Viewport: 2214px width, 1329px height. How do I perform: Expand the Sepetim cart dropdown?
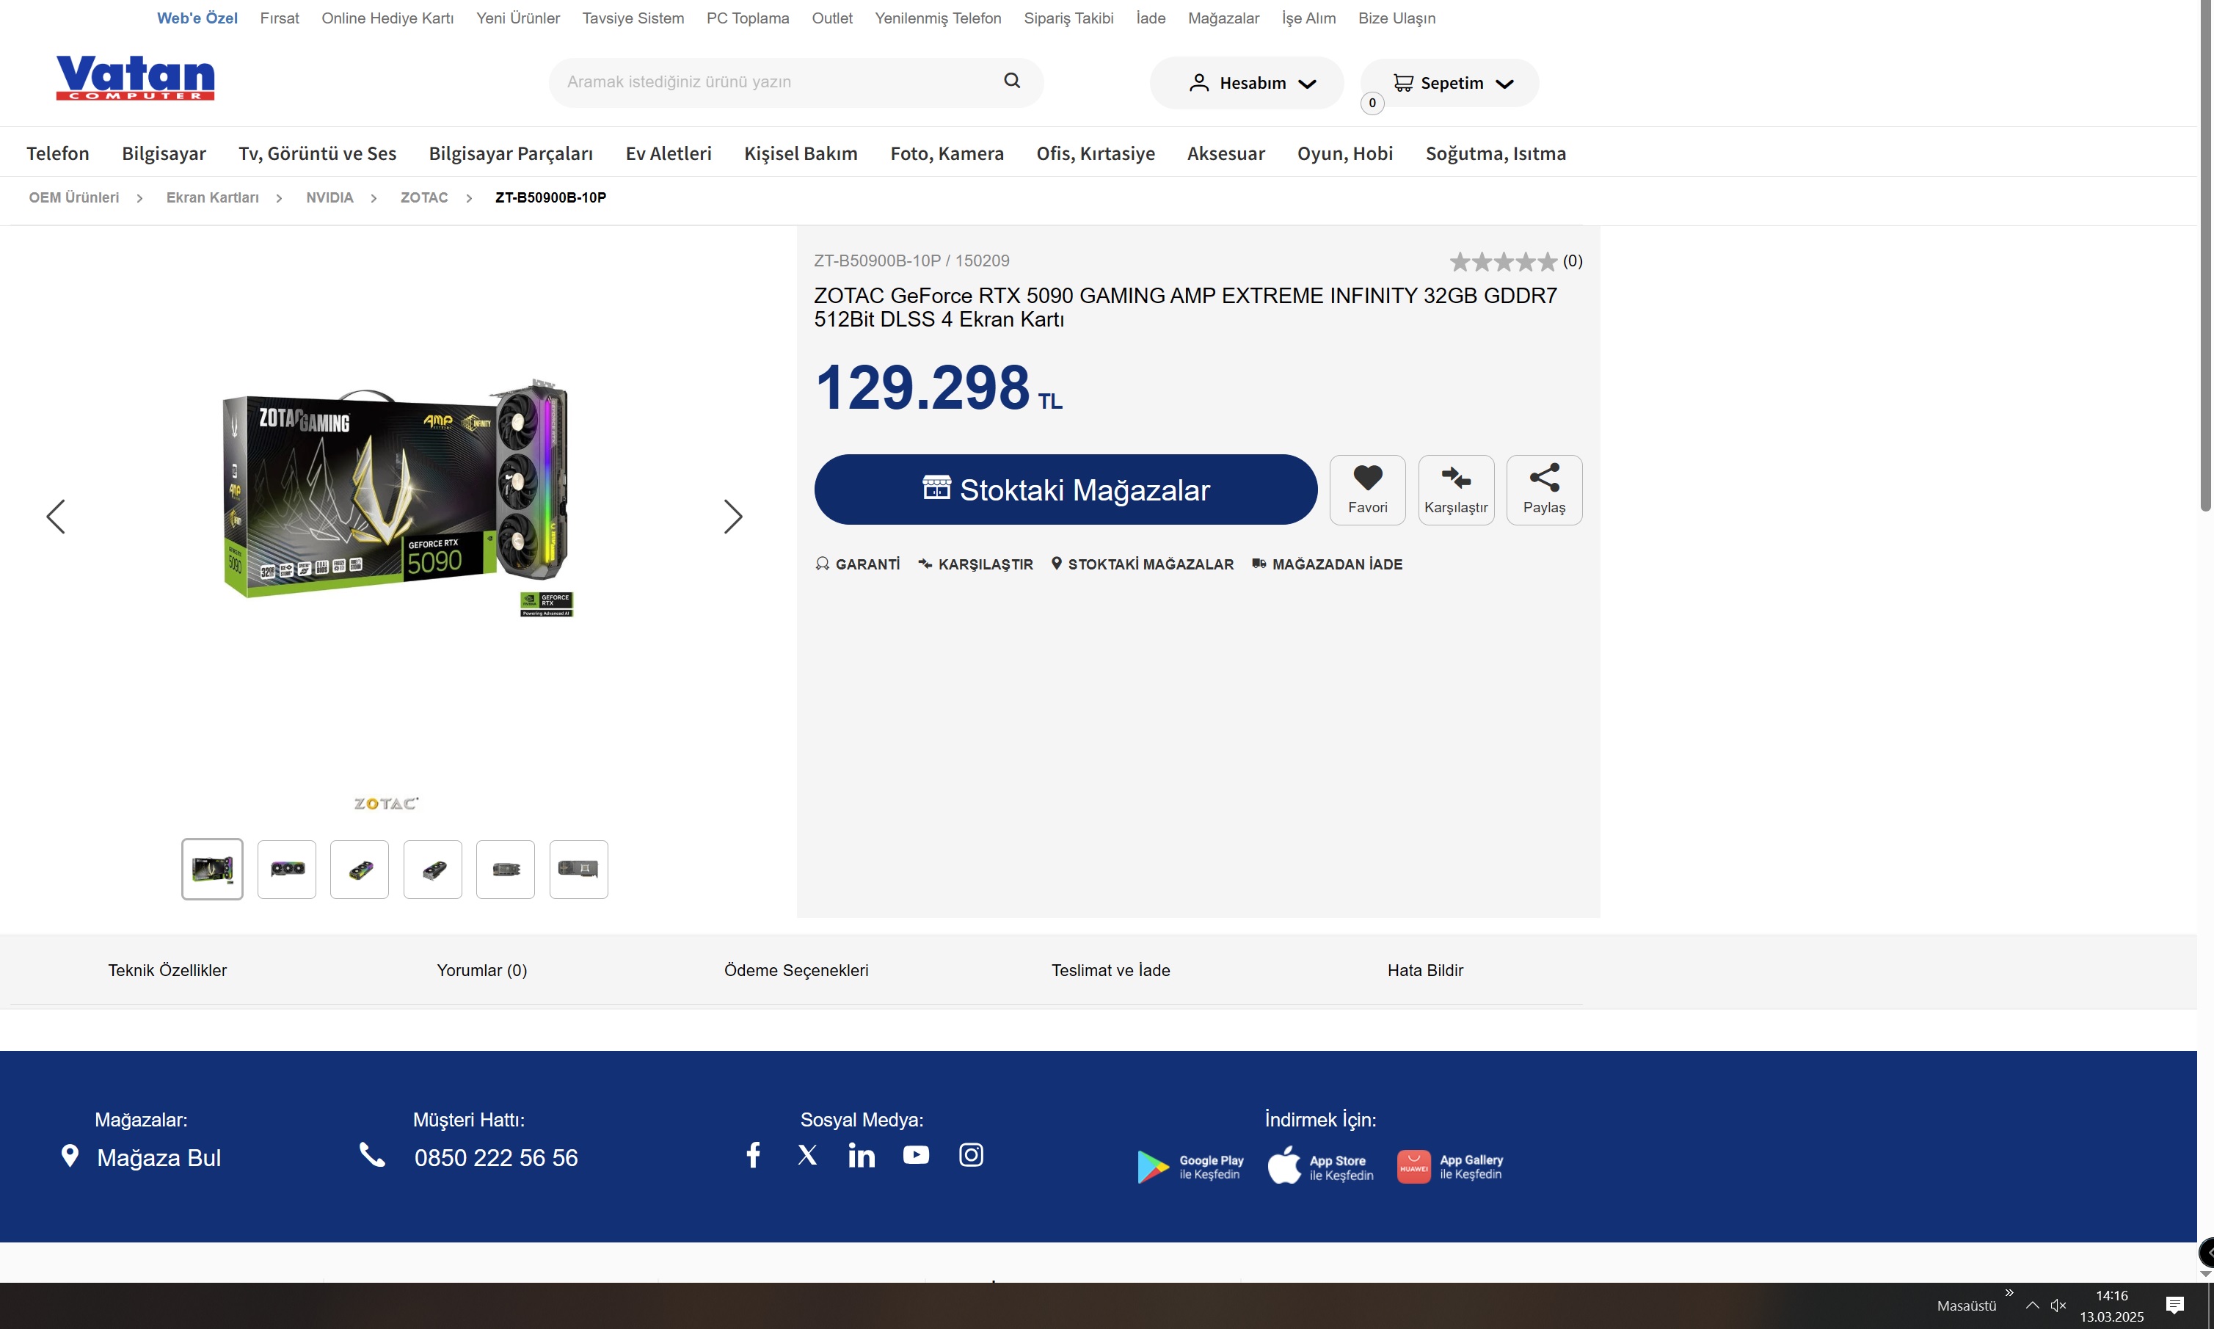pos(1450,83)
